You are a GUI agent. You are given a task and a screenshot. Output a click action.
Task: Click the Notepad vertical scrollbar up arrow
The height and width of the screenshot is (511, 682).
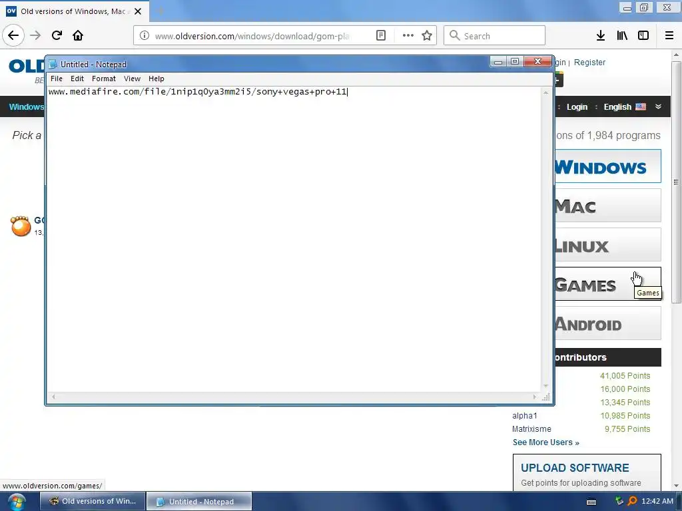click(x=545, y=92)
